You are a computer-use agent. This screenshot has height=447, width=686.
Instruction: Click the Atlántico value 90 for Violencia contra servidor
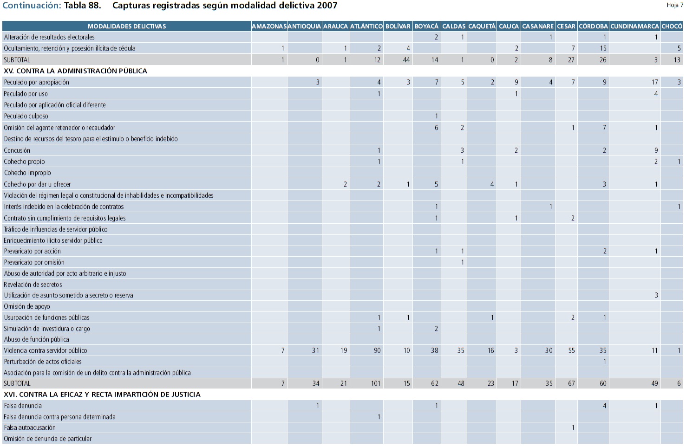coord(377,350)
